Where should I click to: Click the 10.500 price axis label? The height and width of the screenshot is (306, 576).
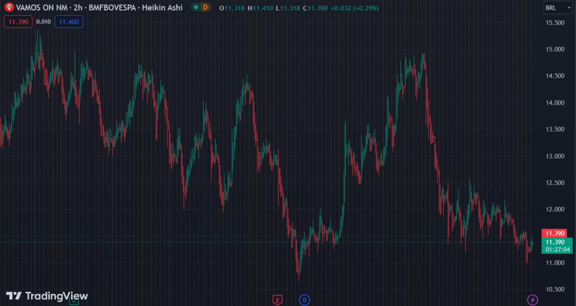pos(555,290)
